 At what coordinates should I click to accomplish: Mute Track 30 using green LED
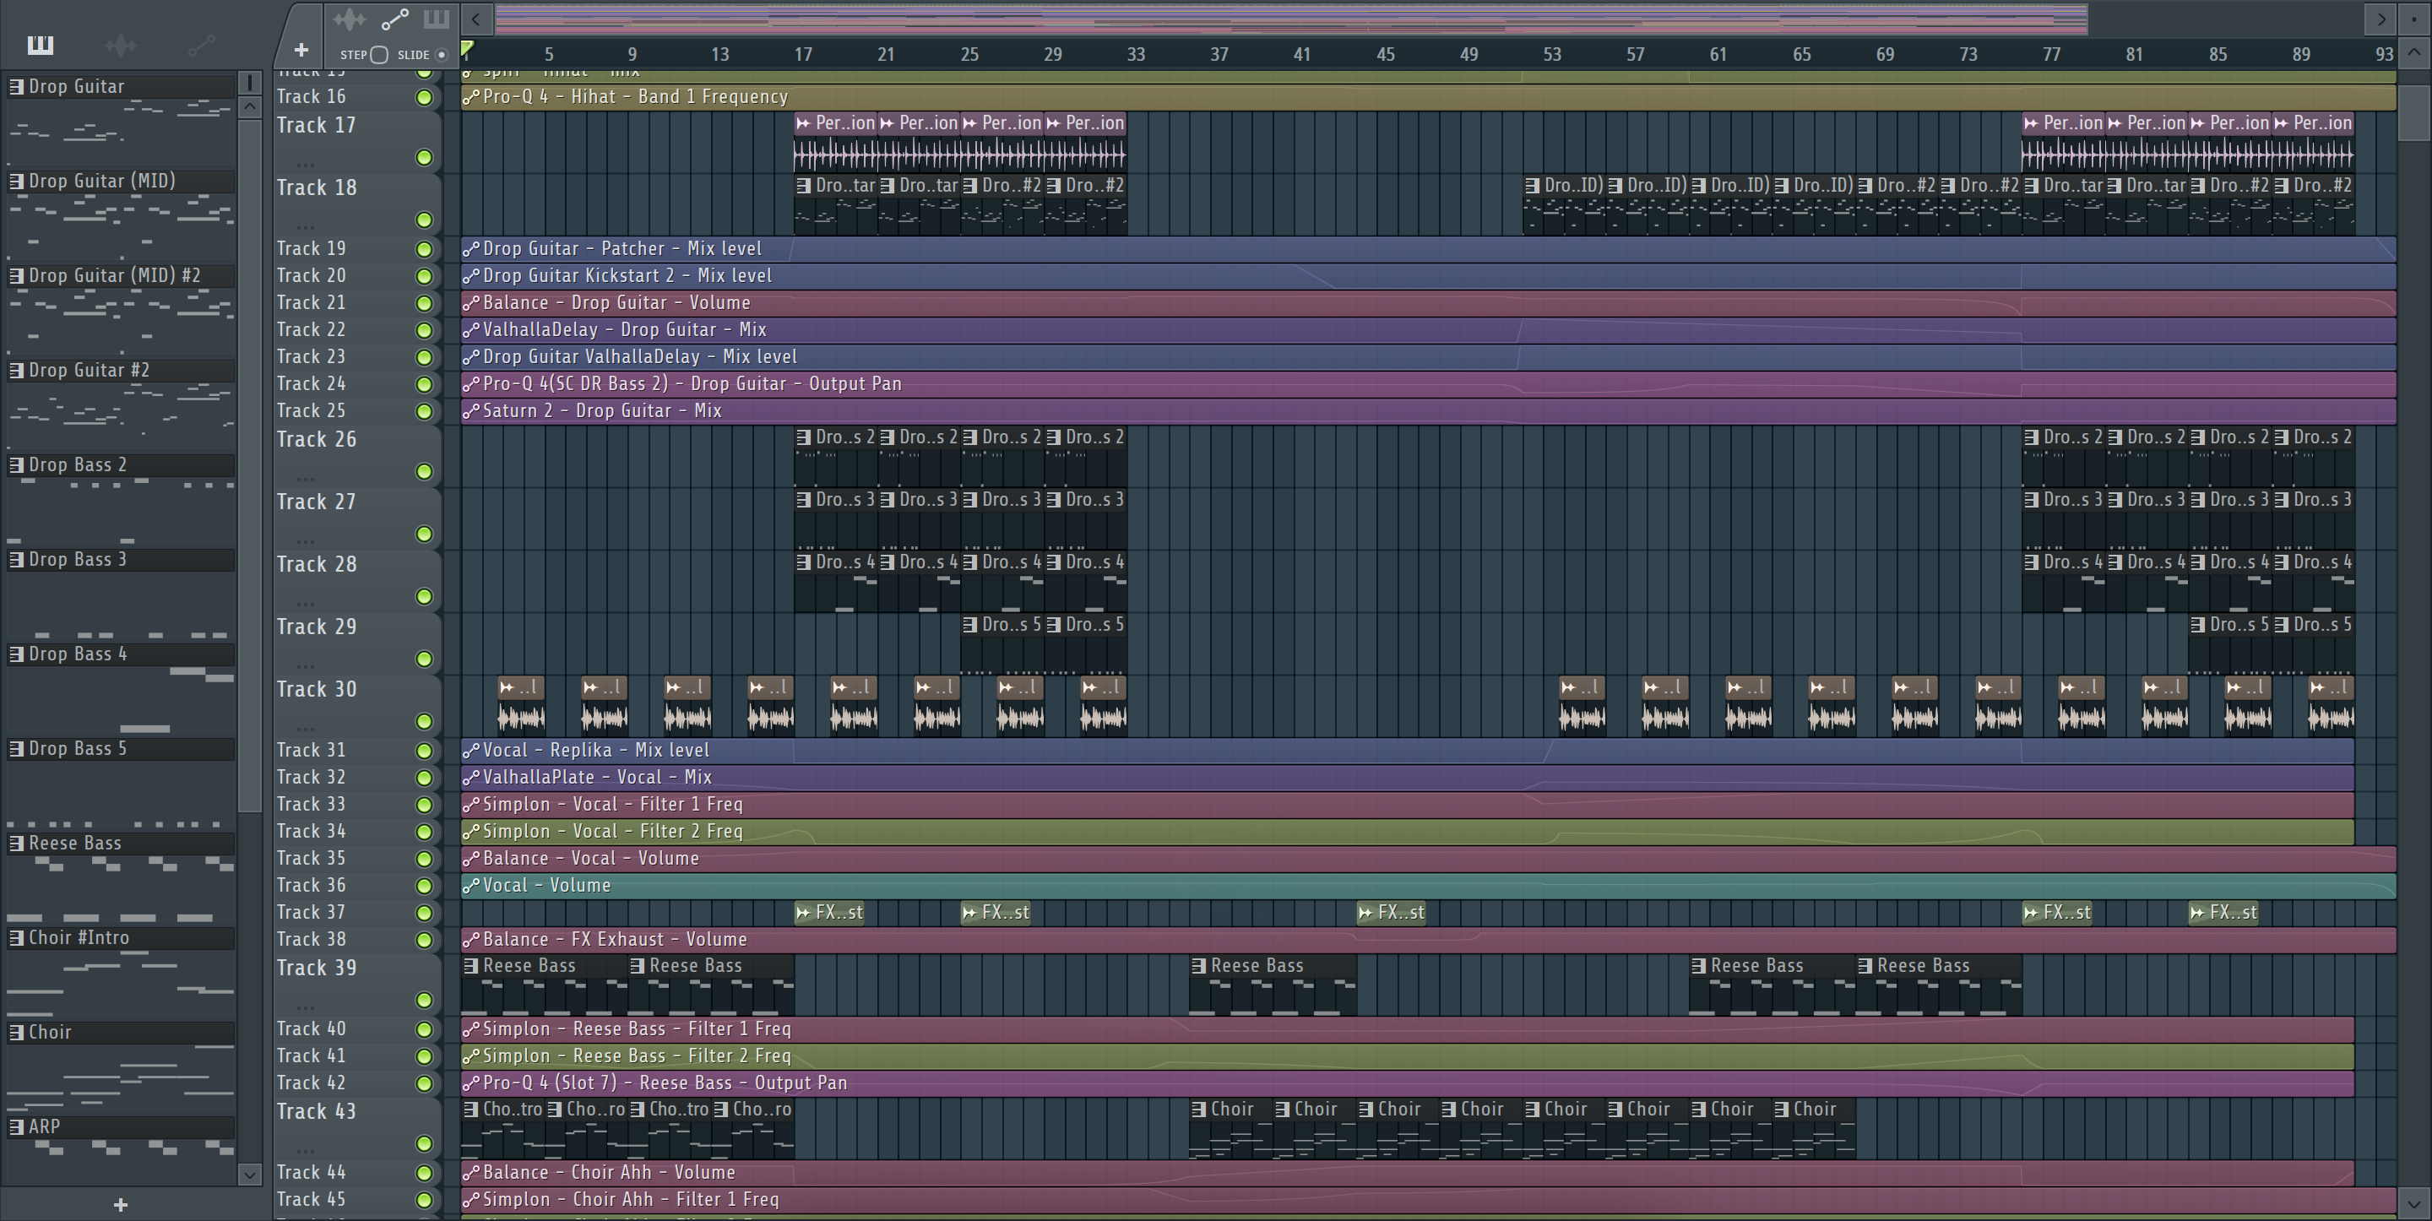[424, 721]
